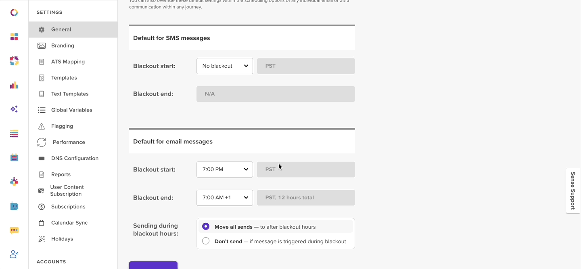Open the Sense Support side tab
Image resolution: width=581 pixels, height=269 pixels.
[x=573, y=190]
